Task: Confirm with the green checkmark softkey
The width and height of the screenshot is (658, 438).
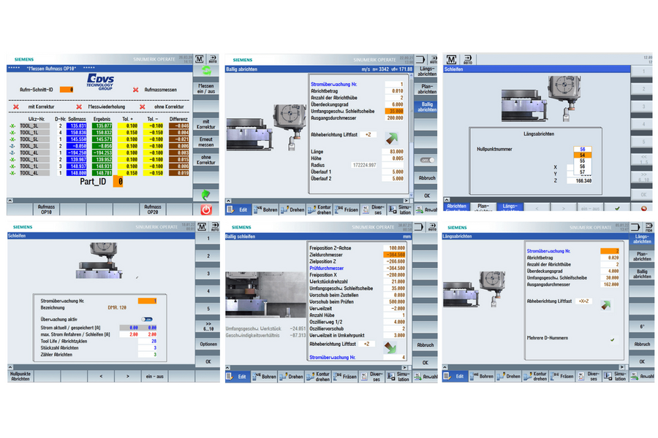Action: pos(618,208)
